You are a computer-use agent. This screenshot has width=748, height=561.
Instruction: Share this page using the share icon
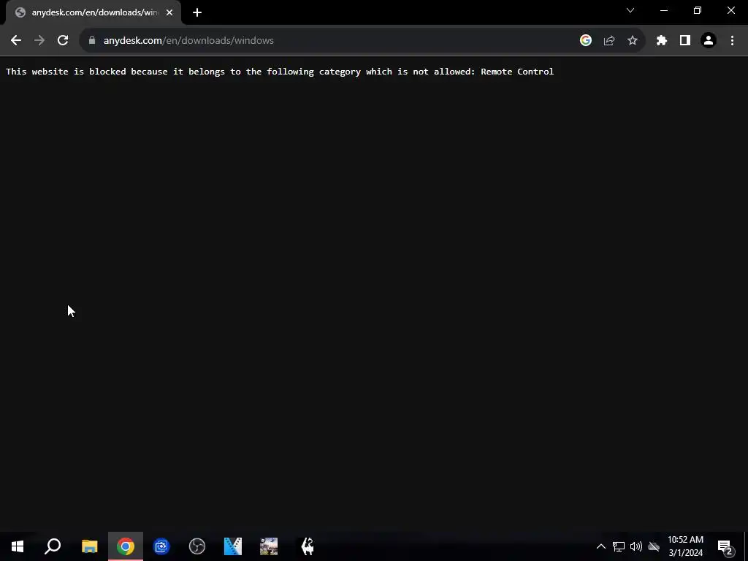coord(609,41)
